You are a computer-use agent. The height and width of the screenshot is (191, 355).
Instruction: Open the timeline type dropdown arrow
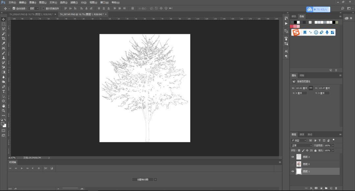coord(155,179)
